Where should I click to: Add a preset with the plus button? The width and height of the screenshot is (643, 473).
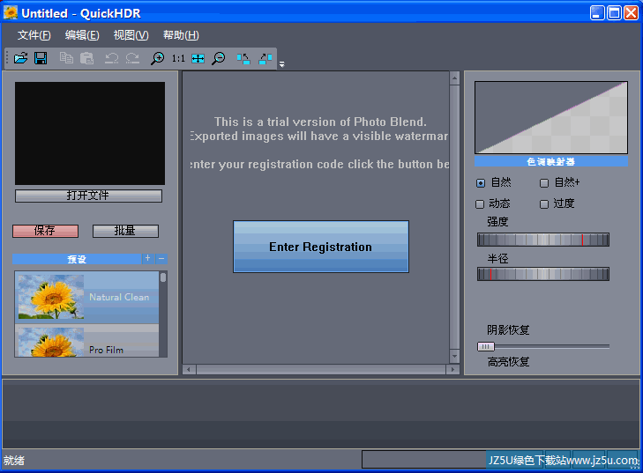(147, 258)
